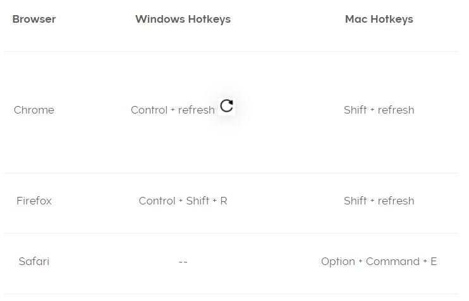The width and height of the screenshot is (469, 301).
Task: Click the letter R in Firefox shortcut
Action: [x=224, y=201]
